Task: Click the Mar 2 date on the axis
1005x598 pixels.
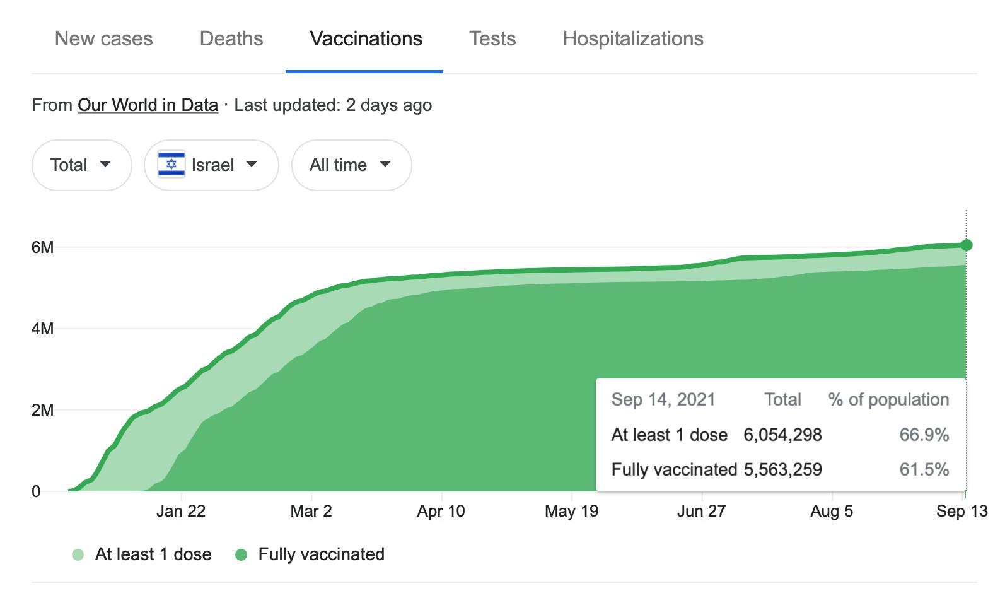Action: tap(311, 511)
